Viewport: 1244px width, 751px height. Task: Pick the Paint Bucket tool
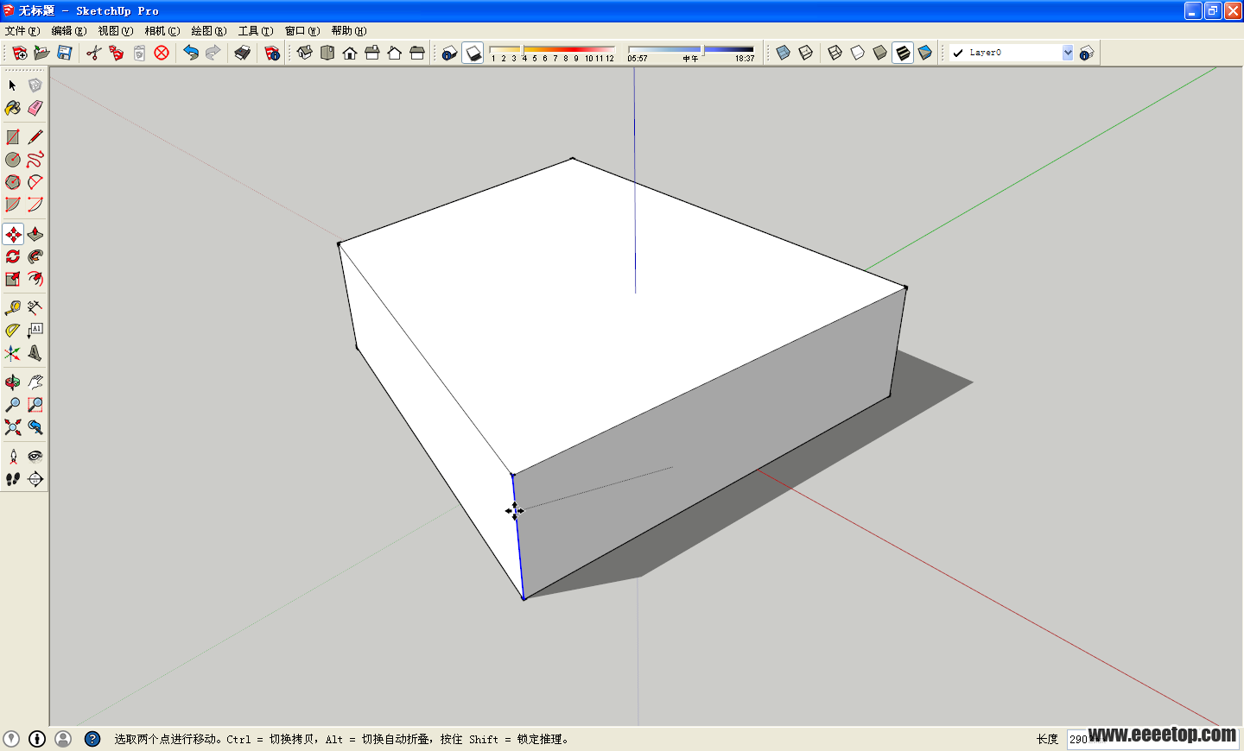tap(13, 108)
